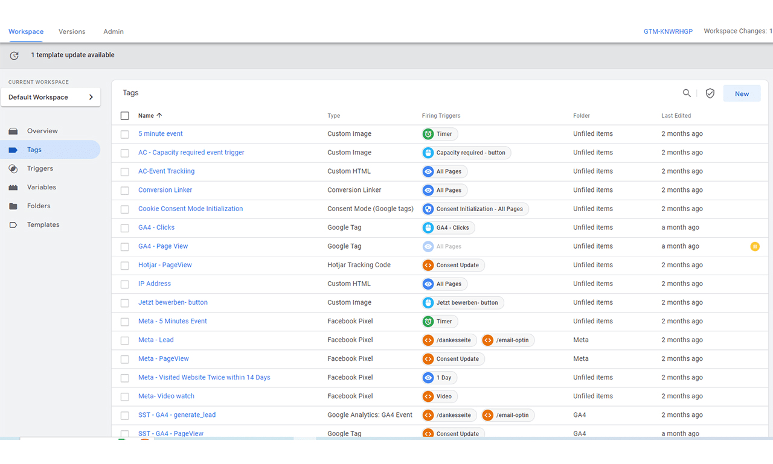The width and height of the screenshot is (773, 464).
Task: Click Consent Update icon for Meta - PageView
Action: (x=428, y=358)
